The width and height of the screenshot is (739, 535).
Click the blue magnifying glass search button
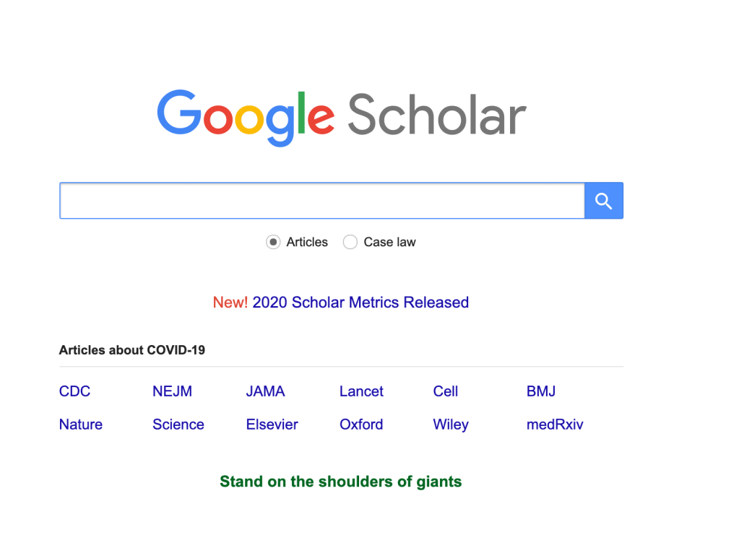click(603, 201)
